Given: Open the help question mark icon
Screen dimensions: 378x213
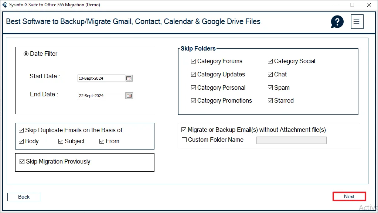Looking at the screenshot, I should pyautogui.click(x=337, y=22).
